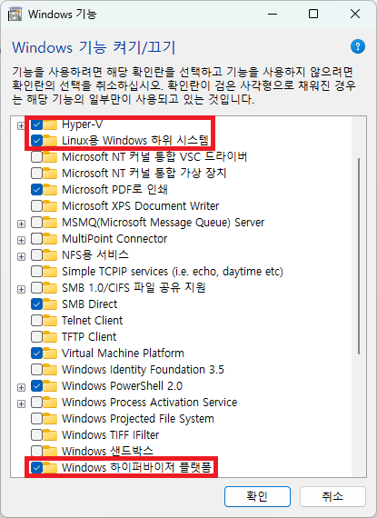
Task: Uncheck the Hyper-V checkbox
Action: (x=36, y=125)
